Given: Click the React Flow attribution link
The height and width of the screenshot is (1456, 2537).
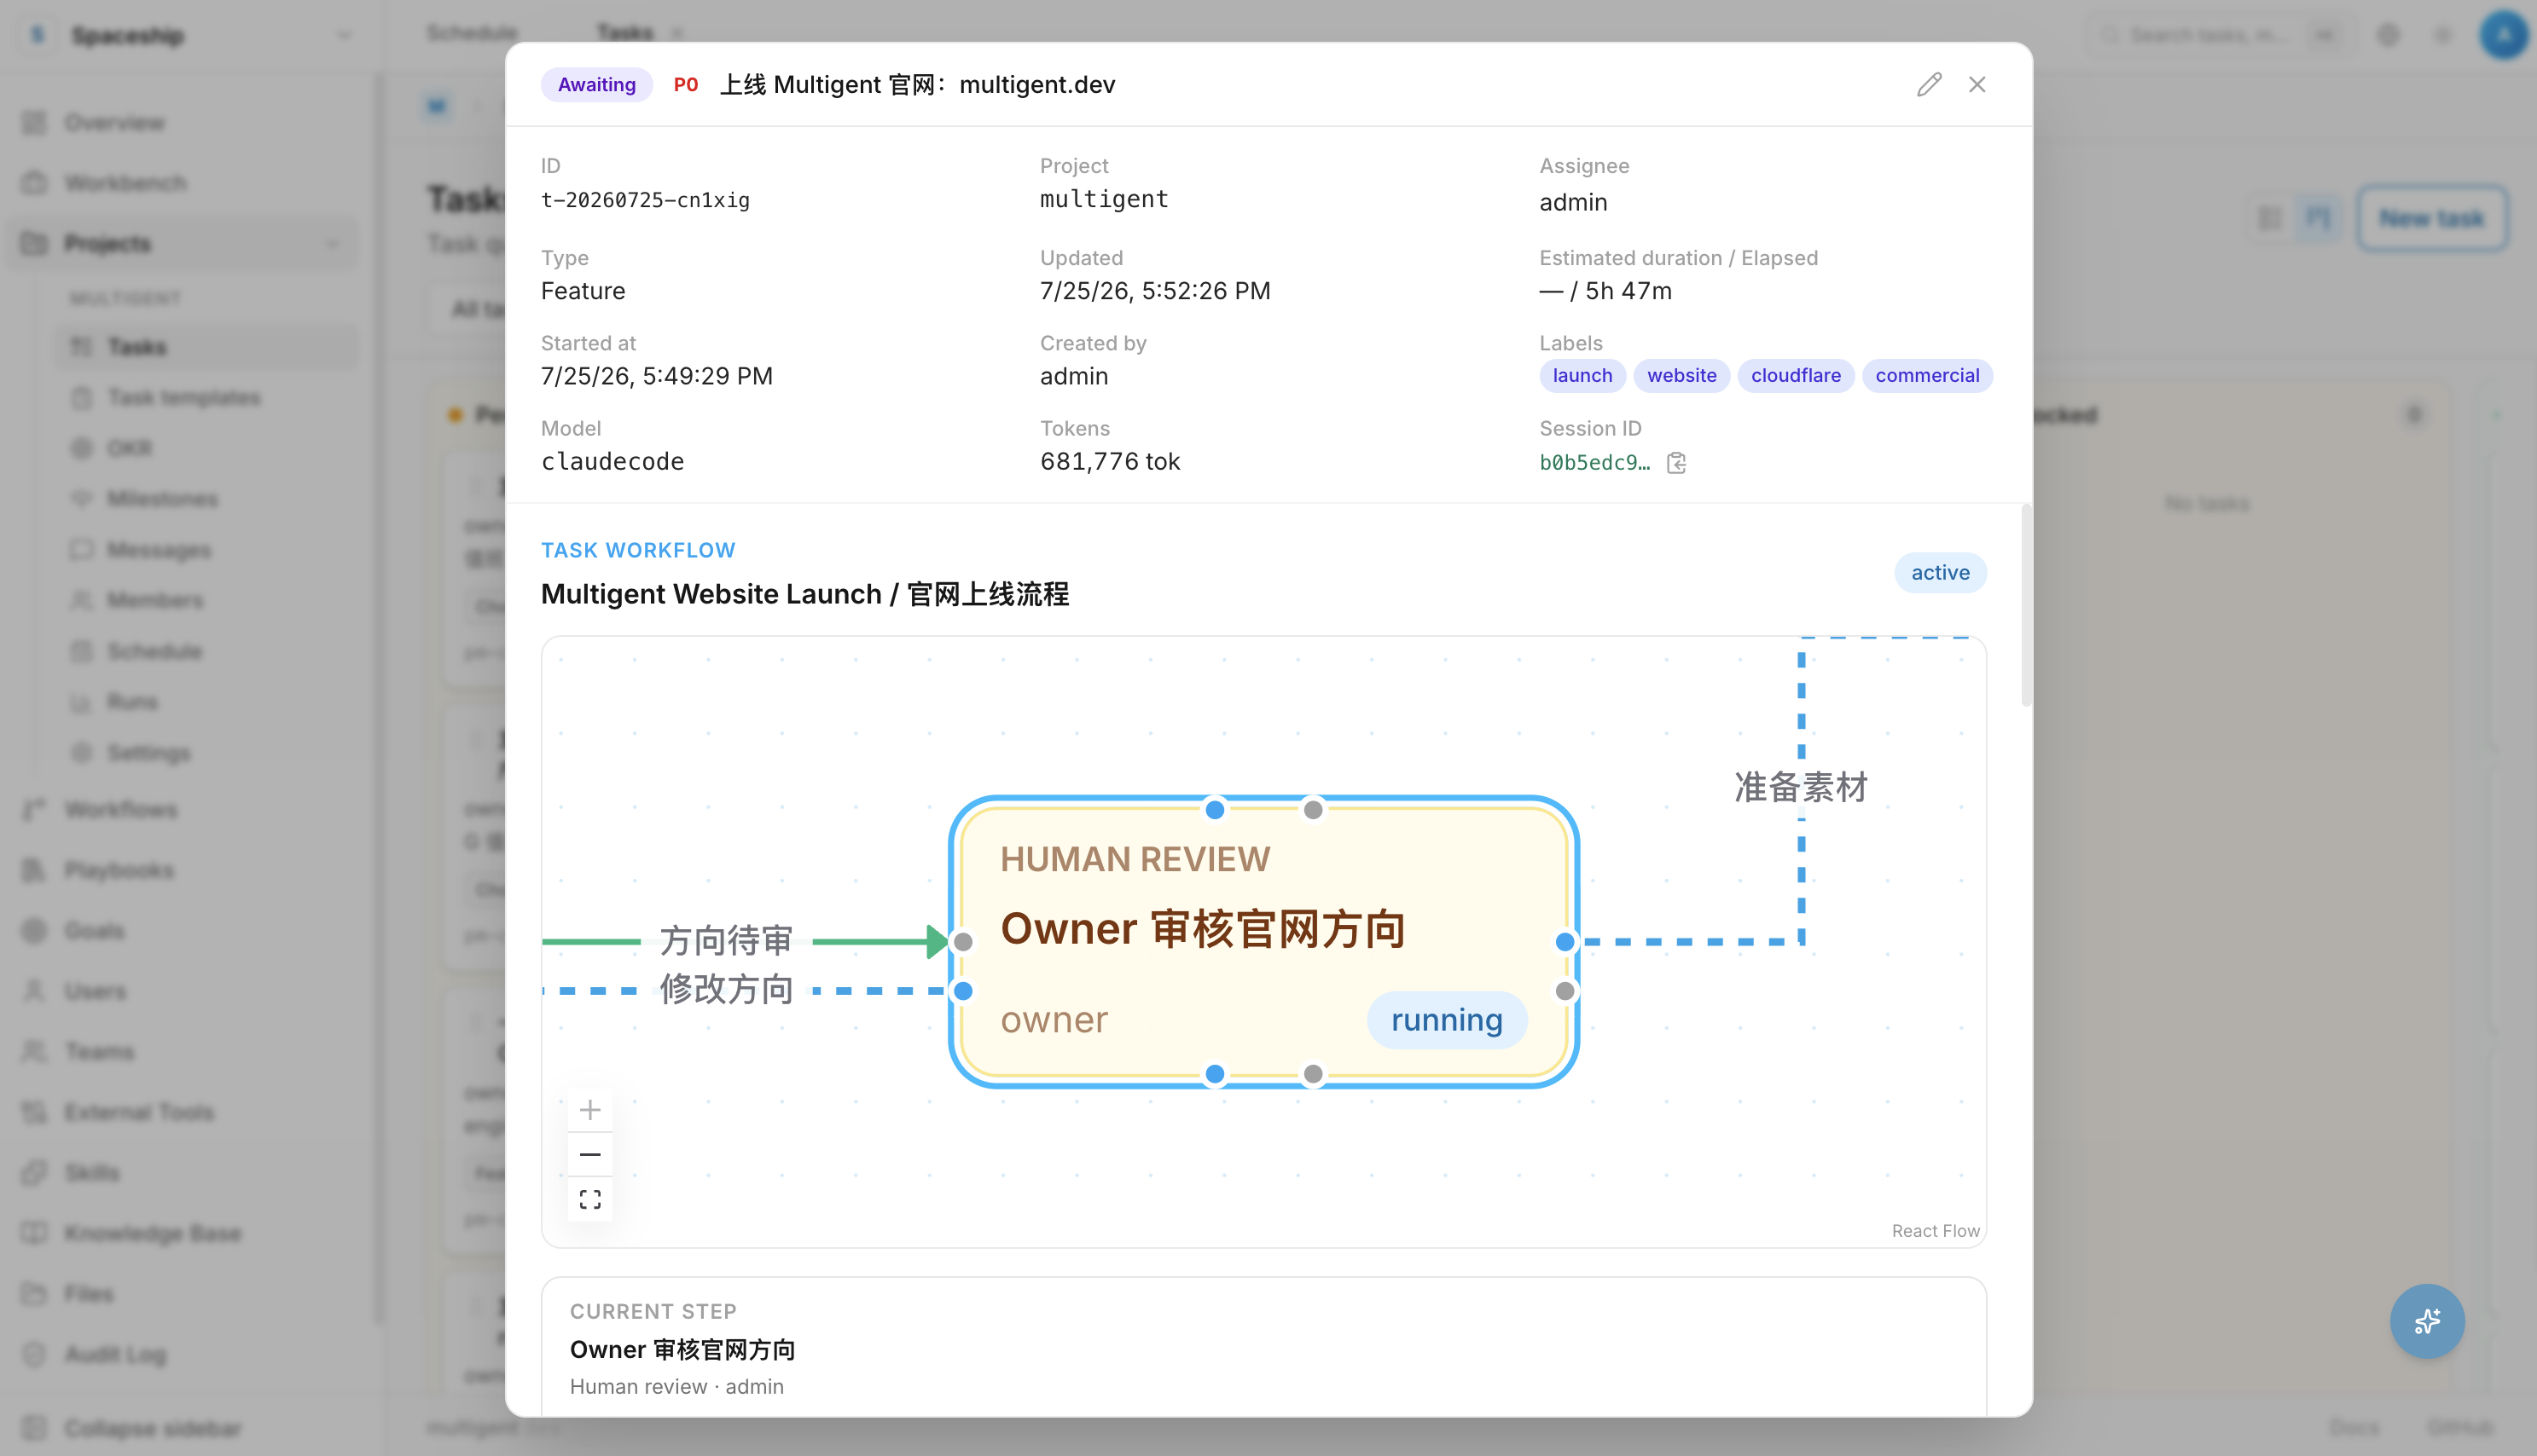Looking at the screenshot, I should point(1935,1231).
